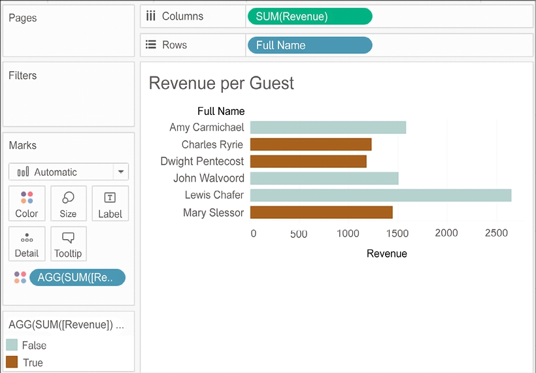Select the Full Name pill in Rows

pyautogui.click(x=309, y=45)
